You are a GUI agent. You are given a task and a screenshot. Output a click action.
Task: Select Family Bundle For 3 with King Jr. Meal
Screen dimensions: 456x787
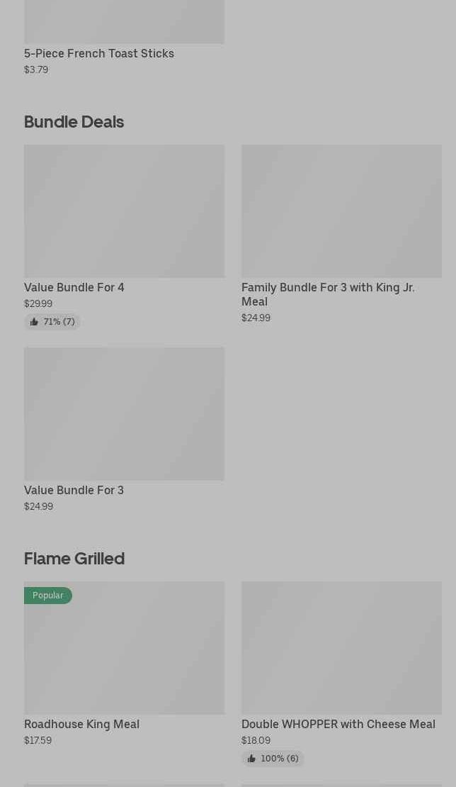328,294
